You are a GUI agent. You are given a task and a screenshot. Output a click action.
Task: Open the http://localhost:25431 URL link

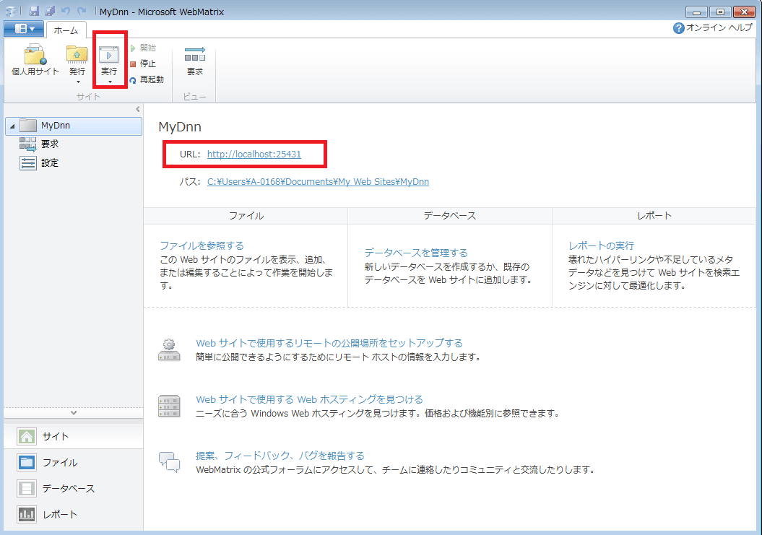pyautogui.click(x=254, y=154)
